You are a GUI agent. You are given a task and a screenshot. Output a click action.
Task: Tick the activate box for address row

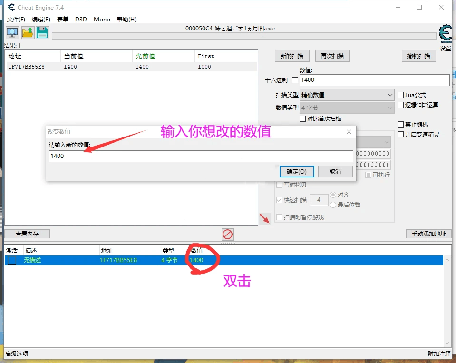(x=12, y=260)
